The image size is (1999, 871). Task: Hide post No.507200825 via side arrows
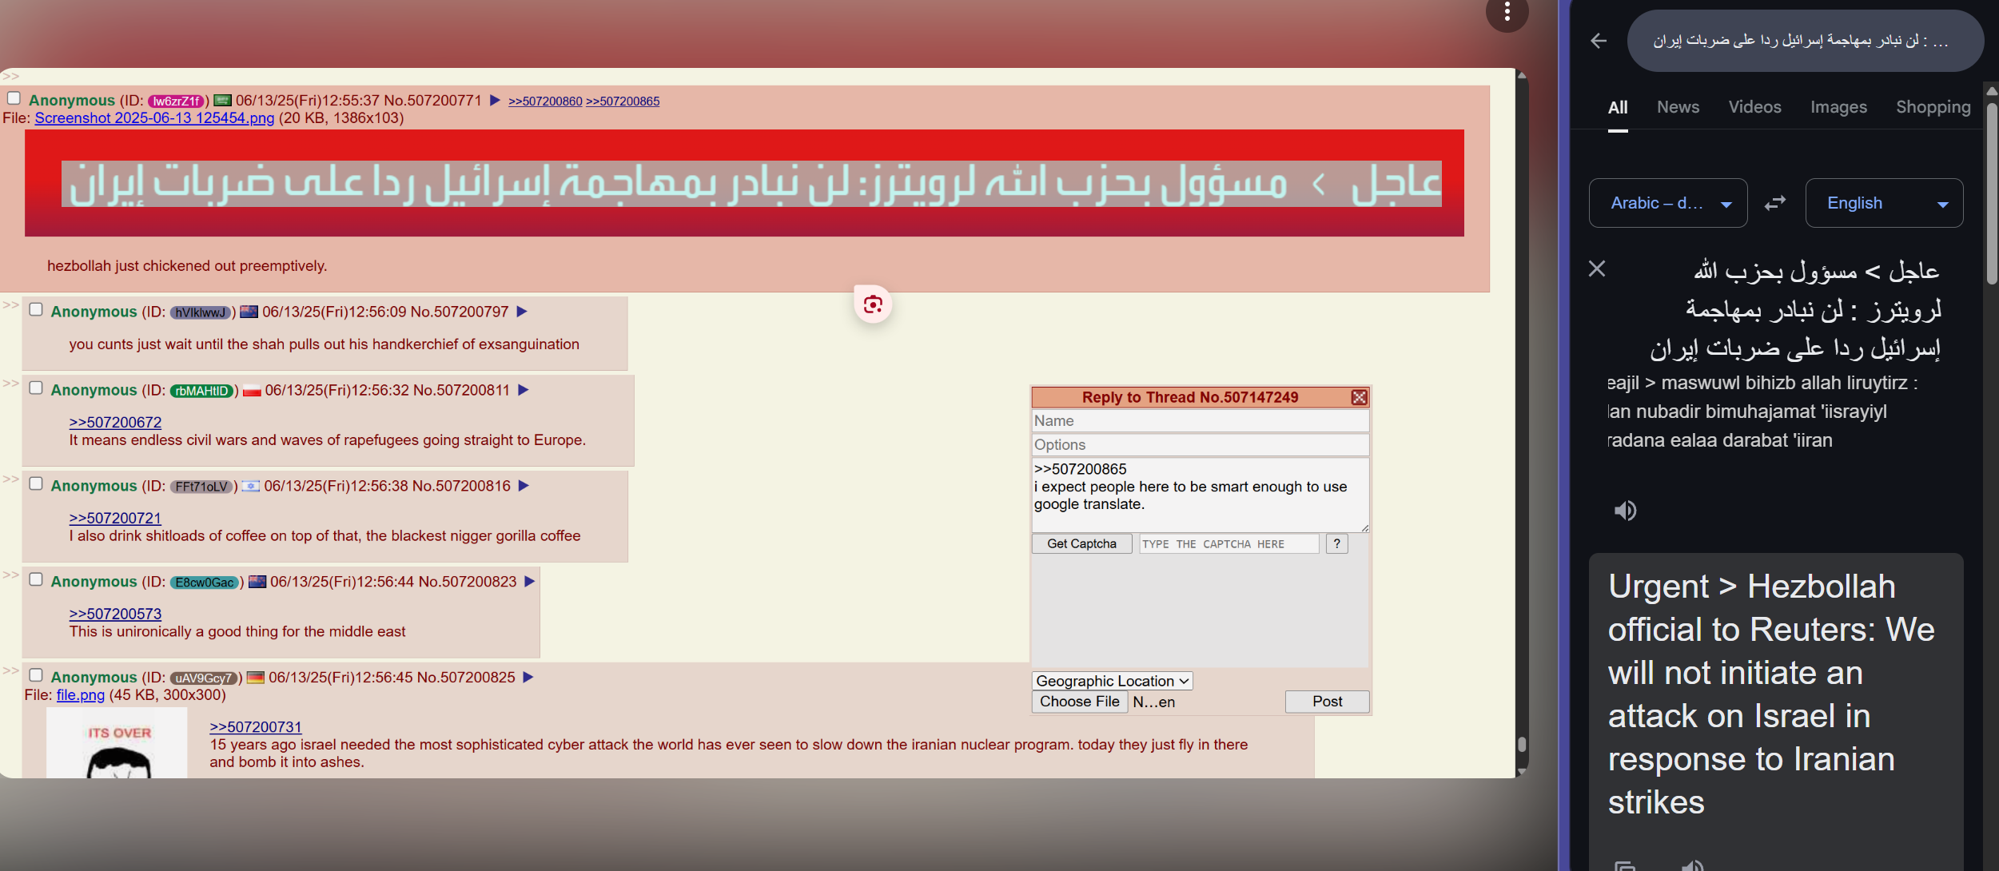tap(10, 670)
